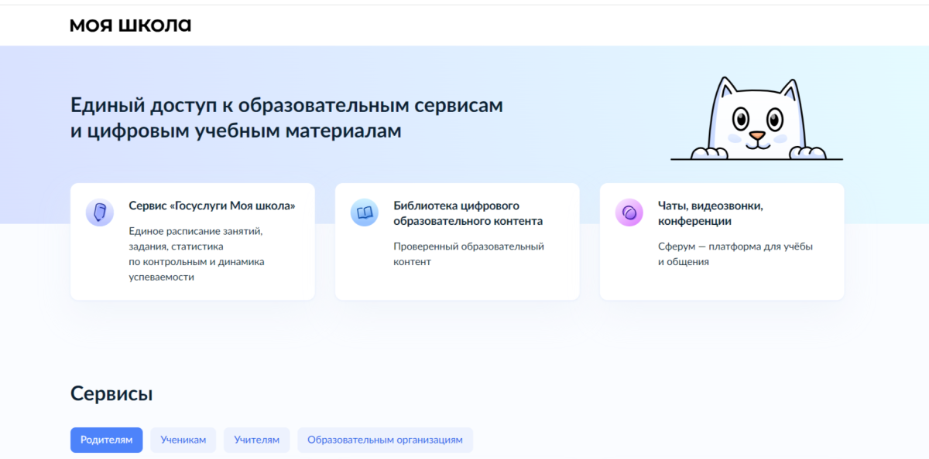Click the blue circle behind the book icon

(x=364, y=214)
